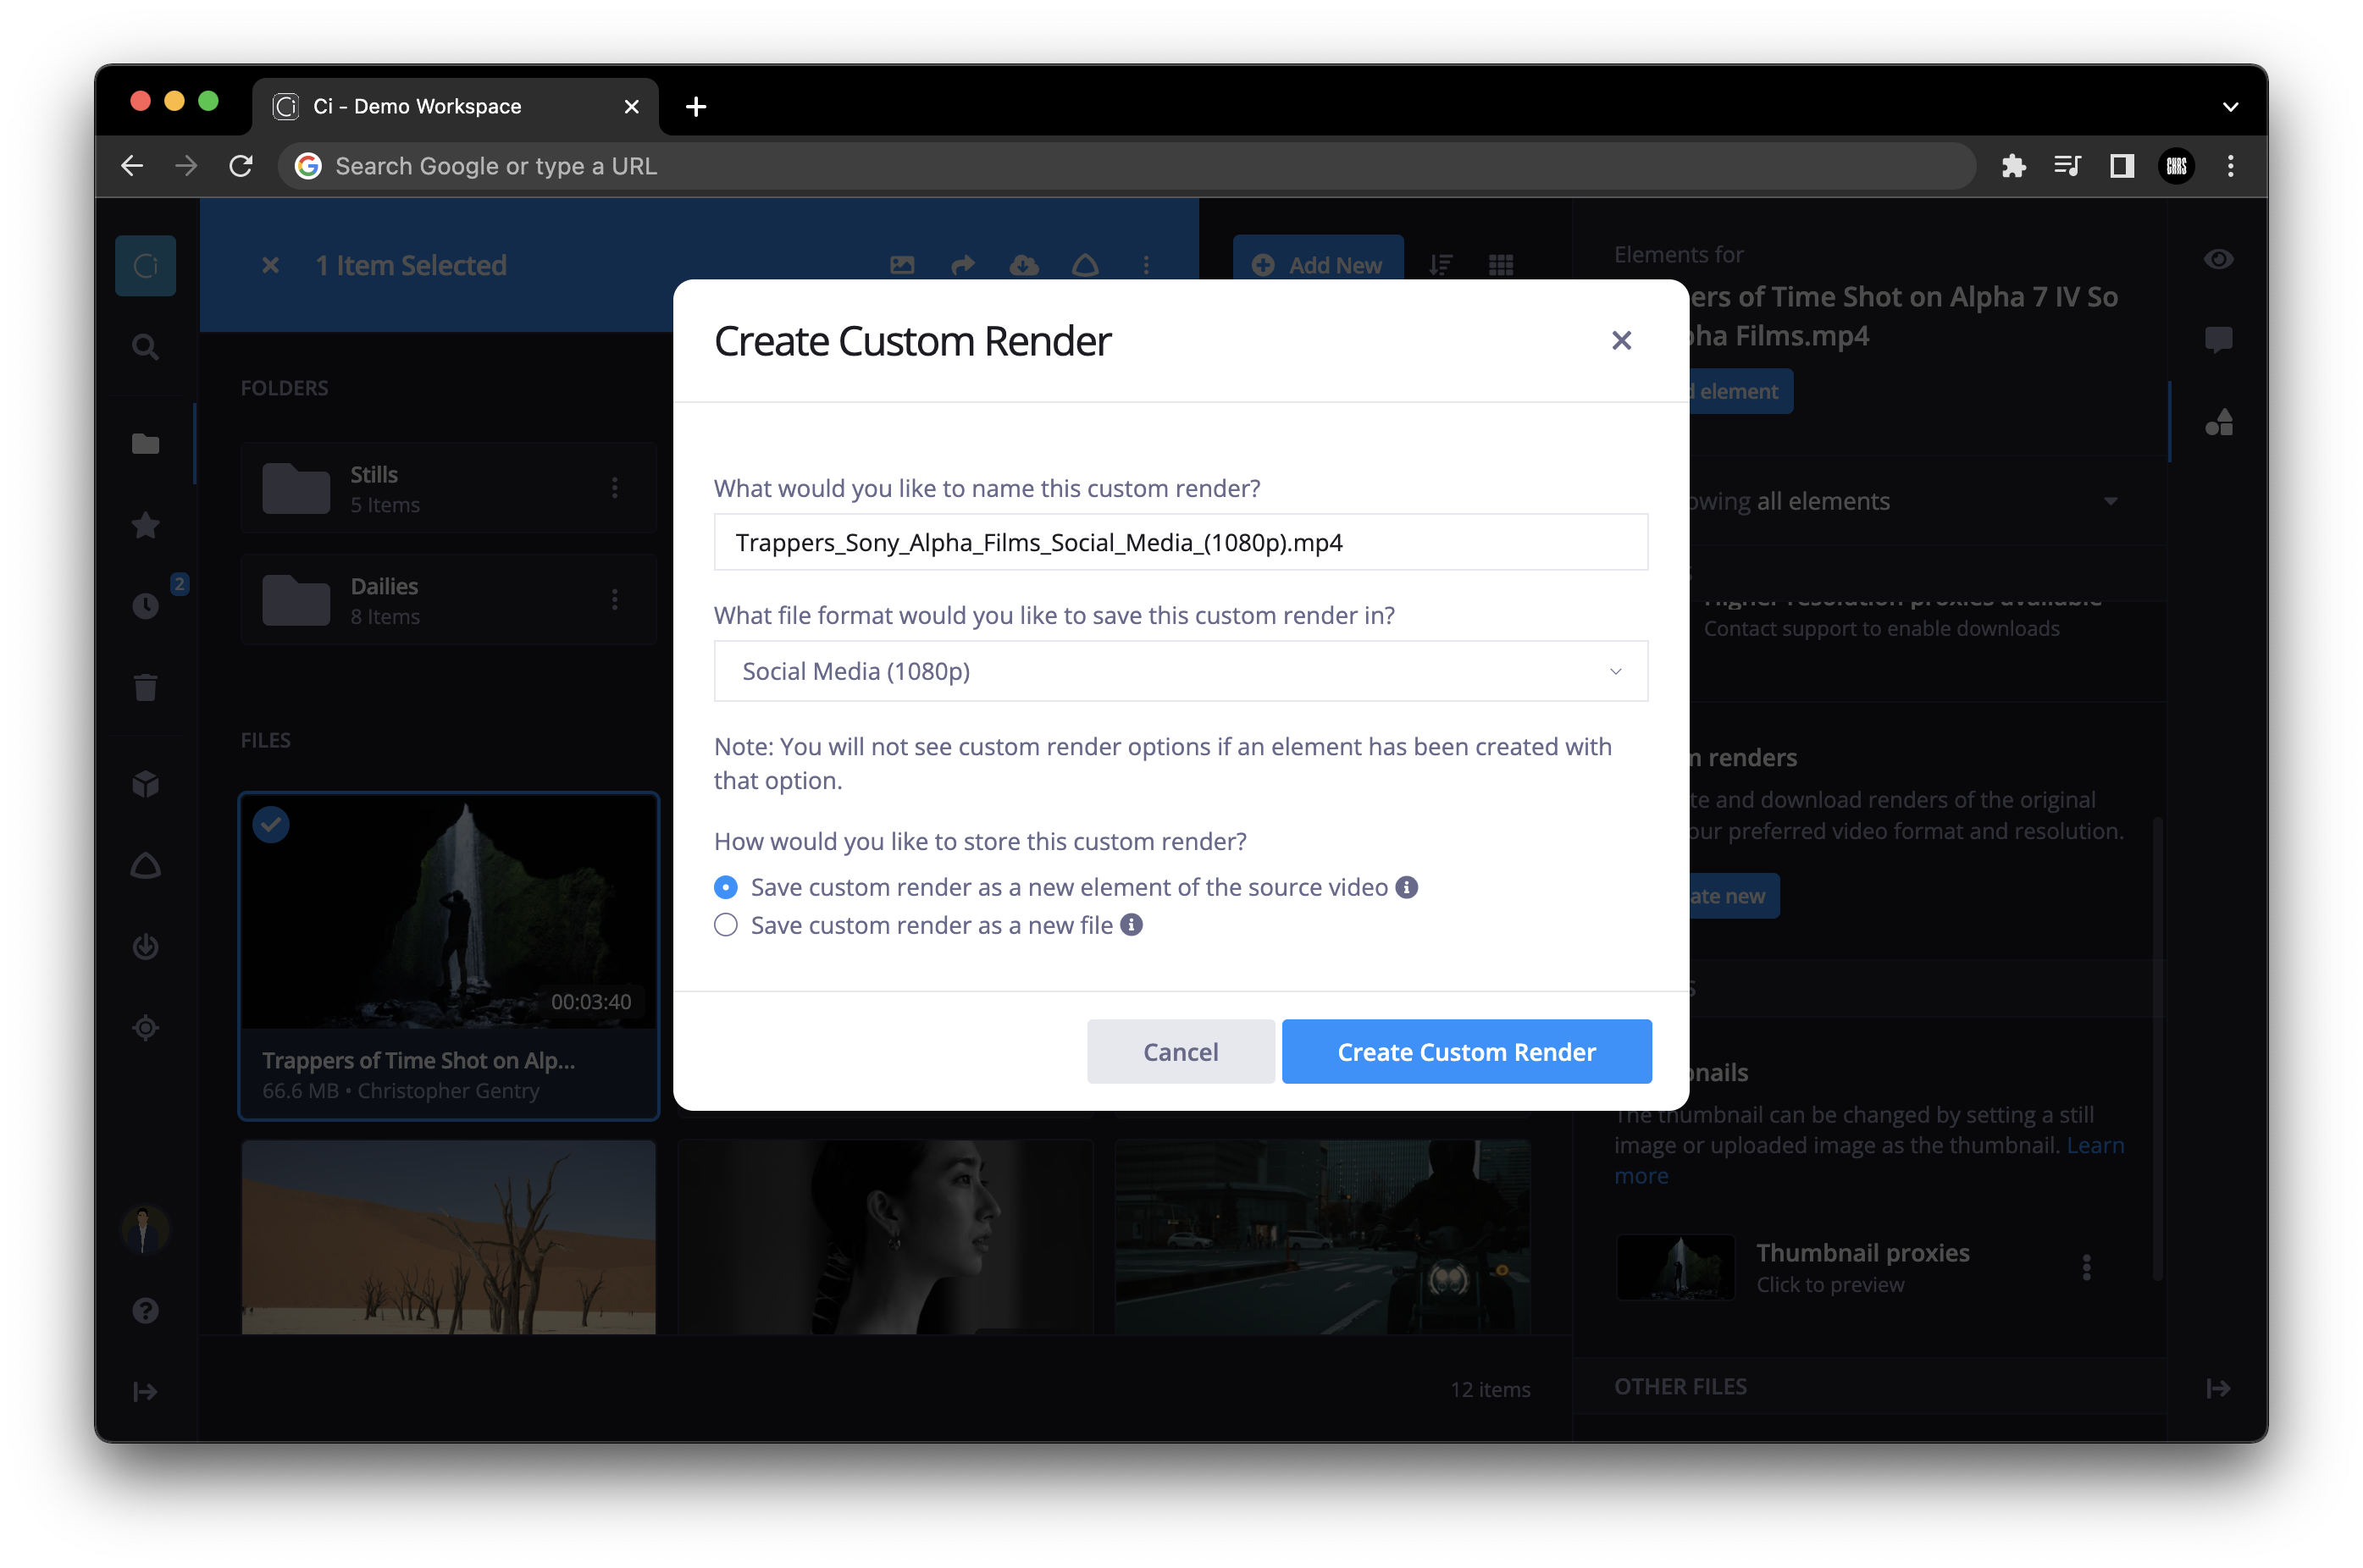The height and width of the screenshot is (1568, 2363).
Task: Share the selected item via arrow icon
Action: pyautogui.click(x=963, y=265)
